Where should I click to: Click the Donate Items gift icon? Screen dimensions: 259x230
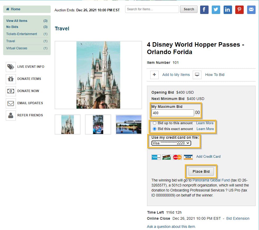coord(11,79)
